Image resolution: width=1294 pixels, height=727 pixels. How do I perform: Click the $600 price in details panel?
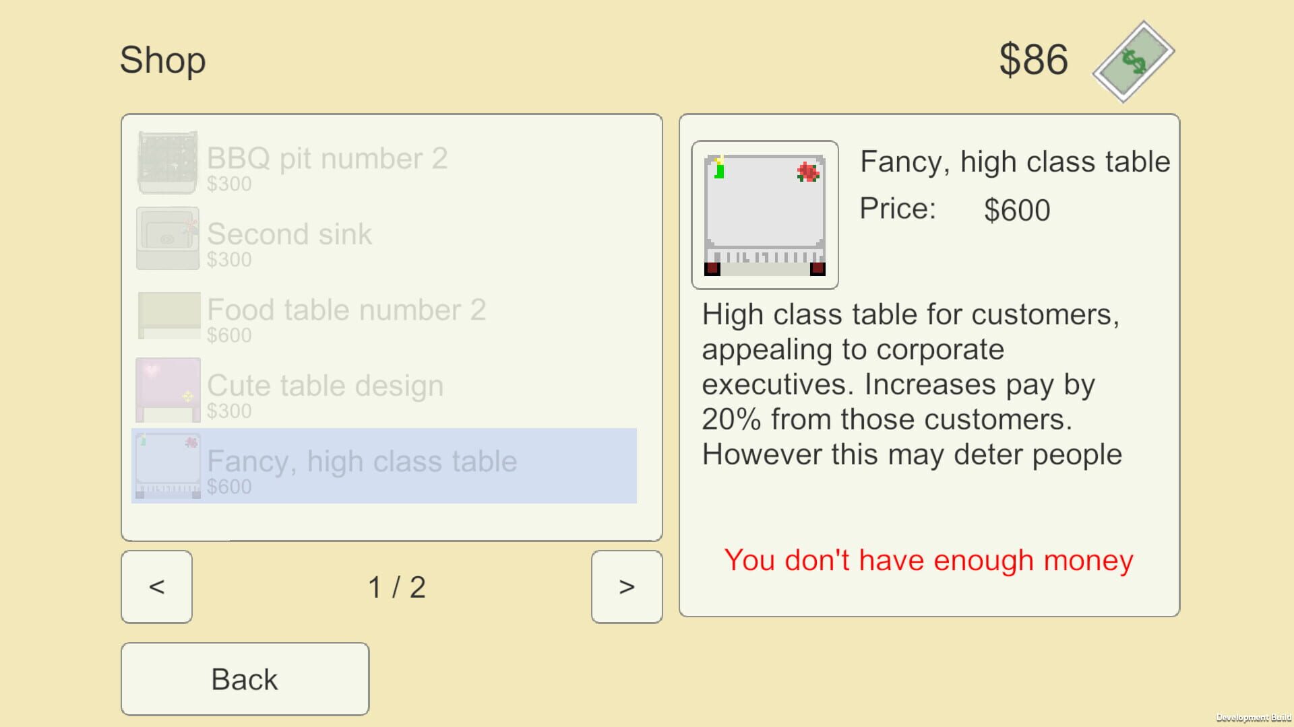point(1017,210)
